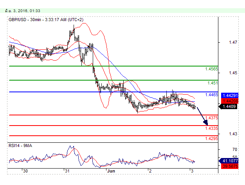
Task: Click the red price tag 1.44208
Action: click(230, 101)
